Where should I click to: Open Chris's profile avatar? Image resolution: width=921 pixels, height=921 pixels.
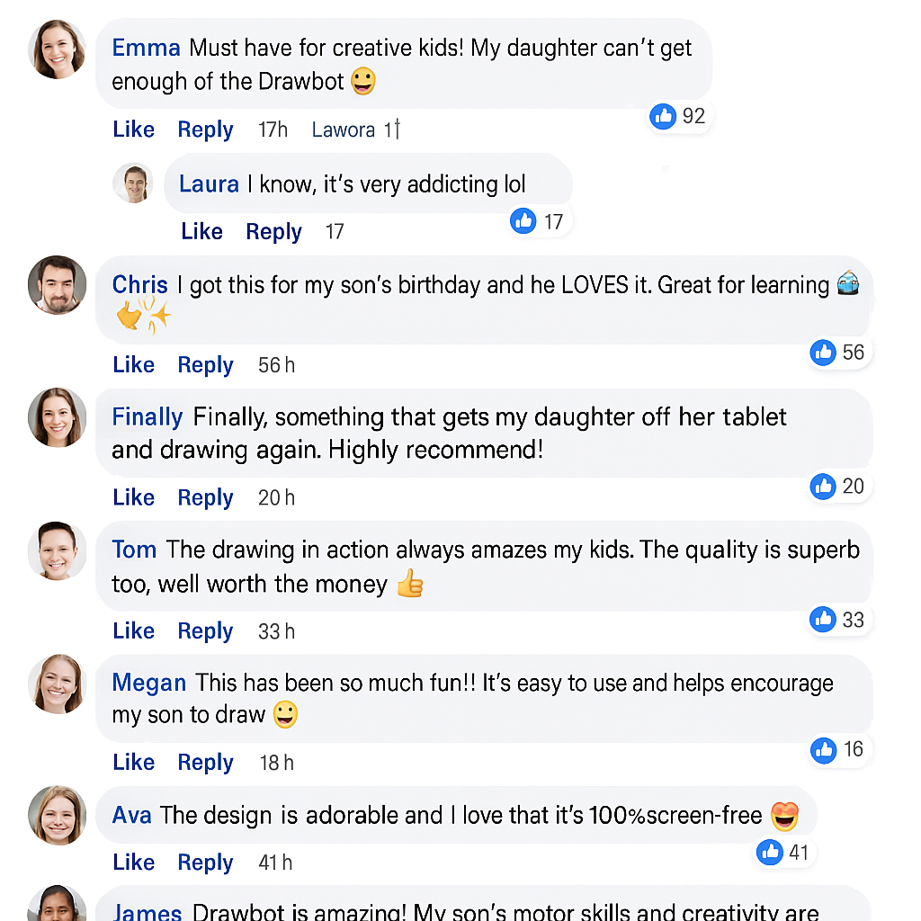click(58, 285)
